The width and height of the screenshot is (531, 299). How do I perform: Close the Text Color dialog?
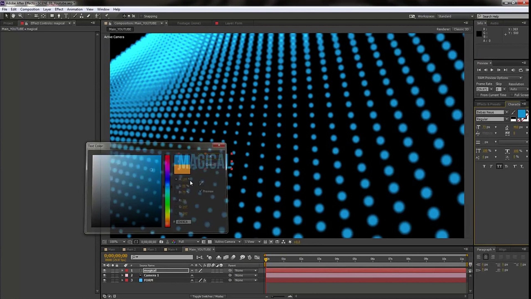click(219, 145)
